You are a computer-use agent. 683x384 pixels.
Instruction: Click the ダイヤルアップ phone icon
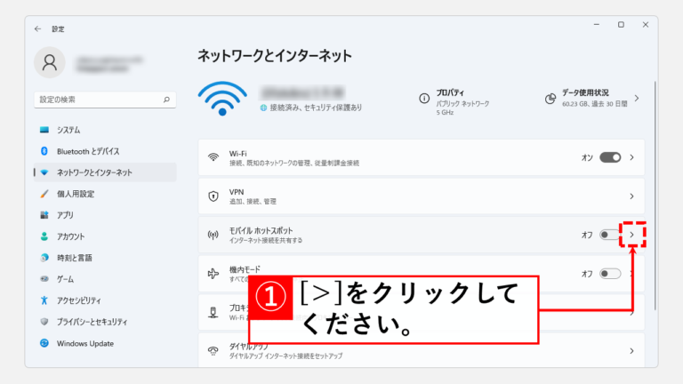point(213,351)
